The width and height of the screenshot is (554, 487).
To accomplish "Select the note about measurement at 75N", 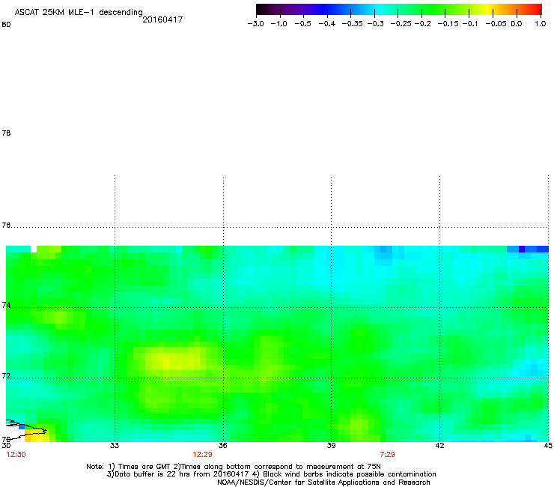I will click(x=281, y=467).
